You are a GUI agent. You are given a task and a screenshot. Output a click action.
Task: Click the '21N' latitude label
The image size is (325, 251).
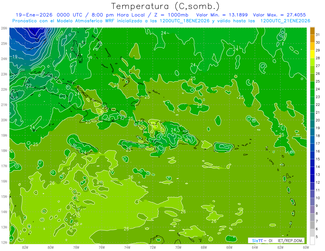click(4, 105)
